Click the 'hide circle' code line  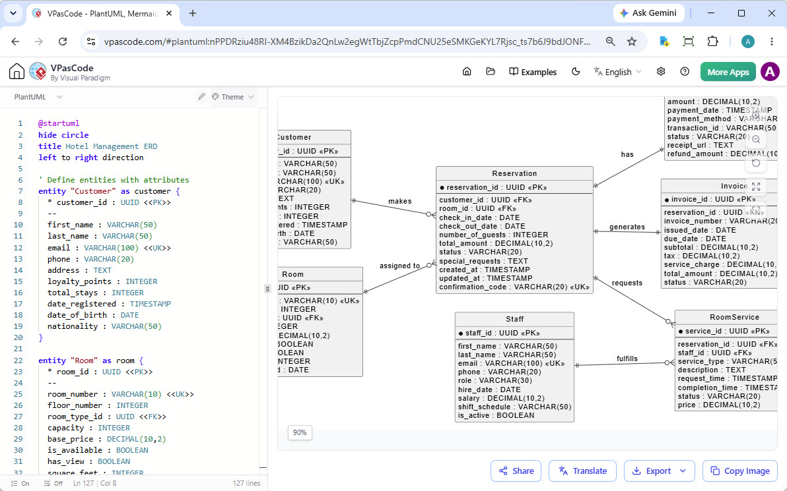click(63, 134)
